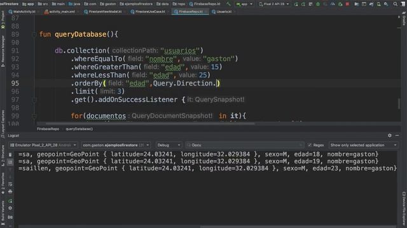Open Logcat settings gear icon
407x228 pixels.
click(390, 135)
